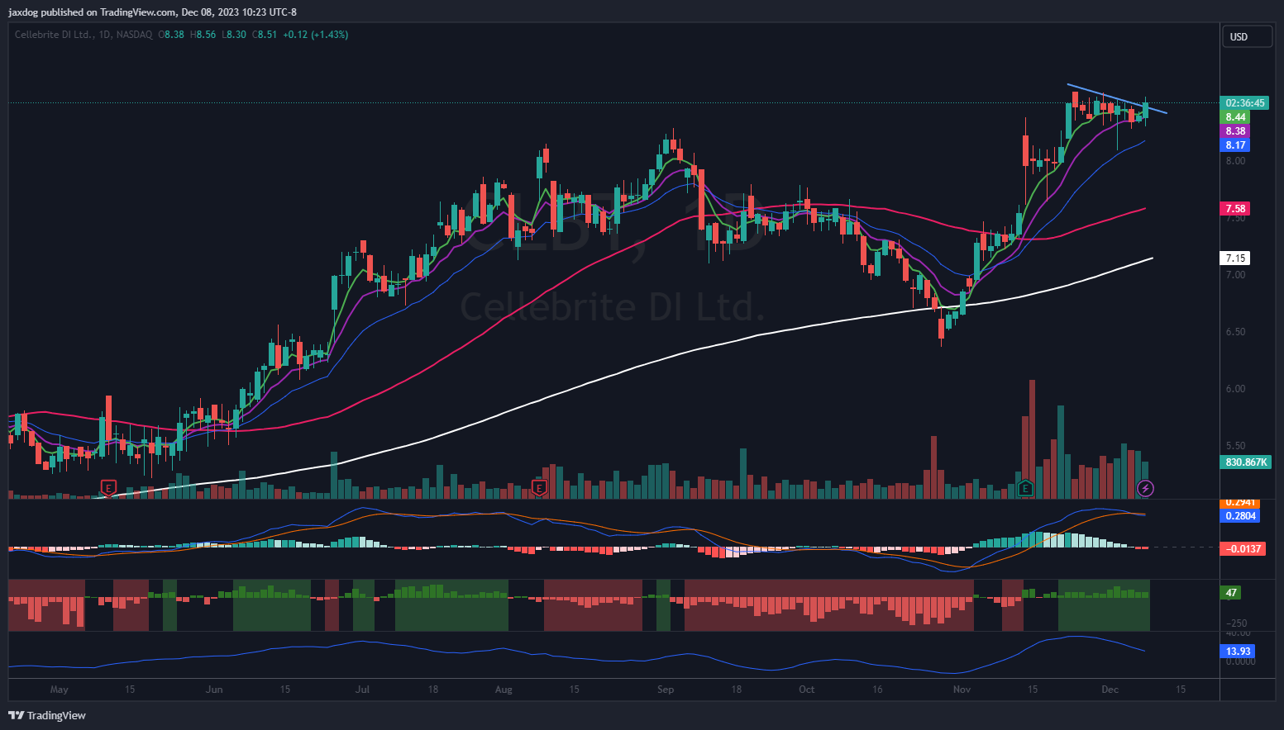Click the orange MACD signal label 0.2941
The width and height of the screenshot is (1284, 730).
(x=1240, y=502)
